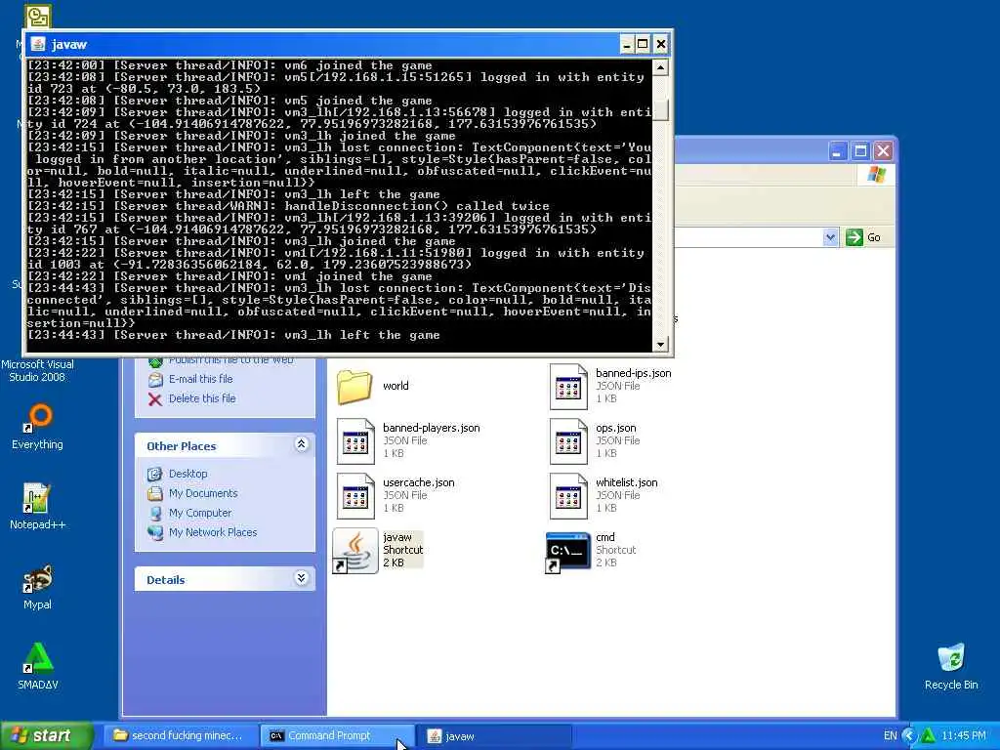
Task: Minimize the javaw console window
Action: point(627,45)
